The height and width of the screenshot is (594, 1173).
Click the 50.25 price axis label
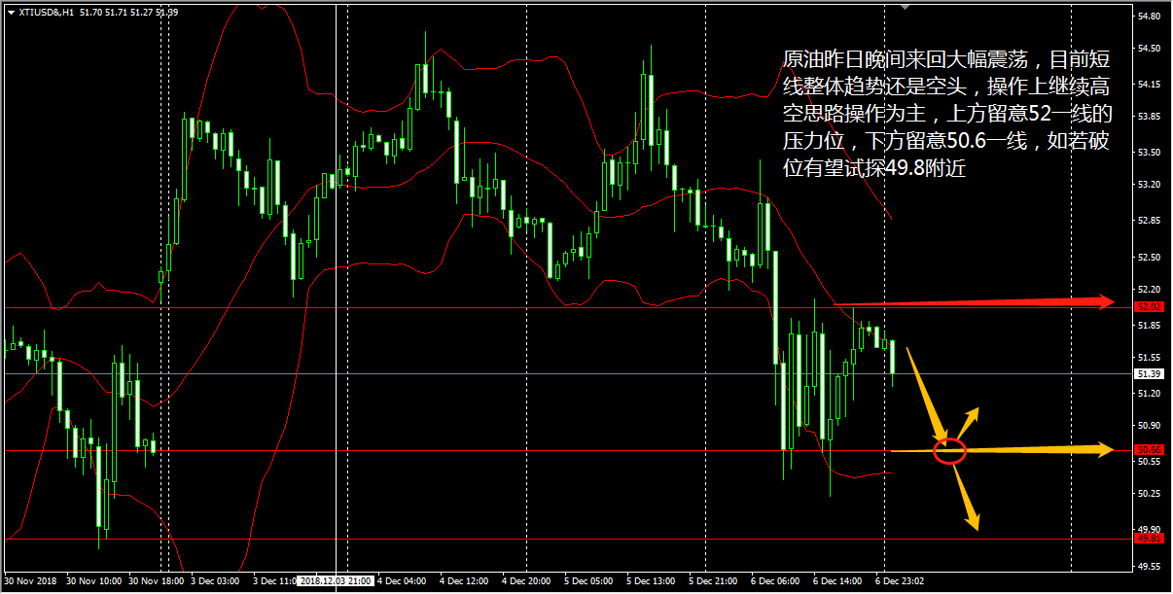click(x=1151, y=494)
